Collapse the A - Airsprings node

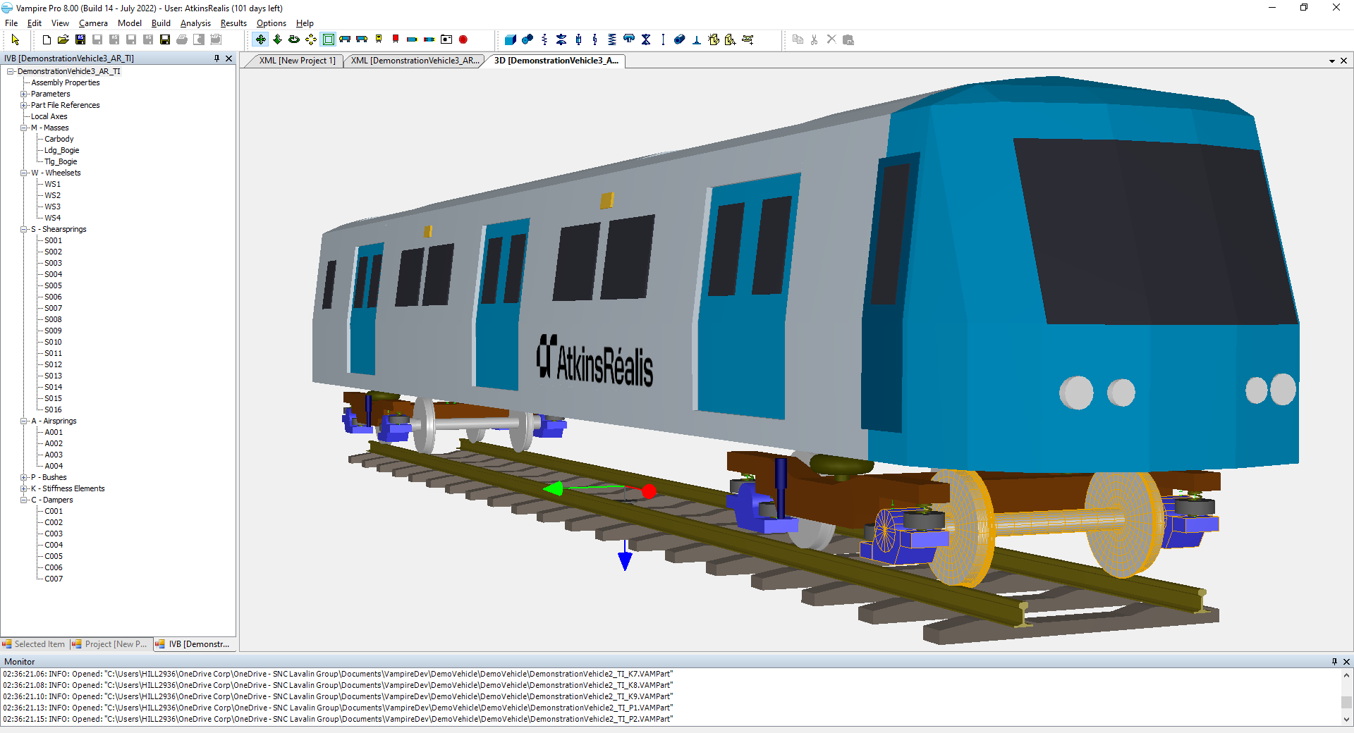pyautogui.click(x=24, y=421)
